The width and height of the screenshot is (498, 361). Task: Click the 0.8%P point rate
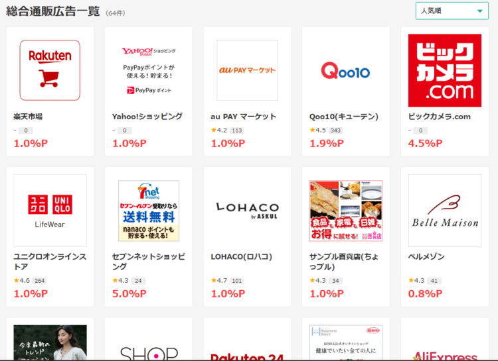pyautogui.click(x=425, y=294)
